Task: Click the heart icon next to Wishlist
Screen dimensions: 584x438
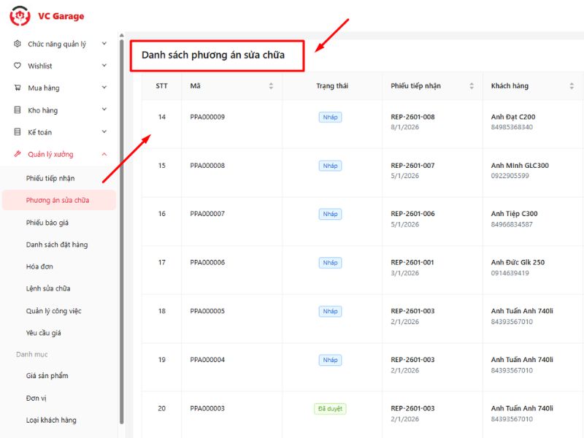Action: point(18,66)
